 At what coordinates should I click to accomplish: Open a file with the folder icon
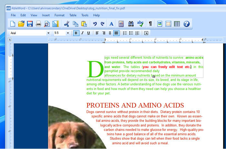[x=21, y=24]
